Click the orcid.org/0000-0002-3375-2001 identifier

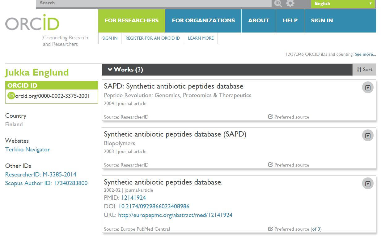pos(53,96)
